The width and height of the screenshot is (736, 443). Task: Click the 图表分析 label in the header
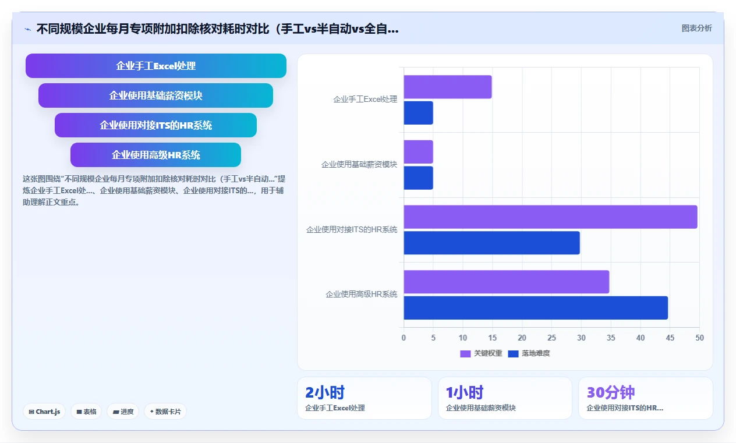pyautogui.click(x=696, y=28)
